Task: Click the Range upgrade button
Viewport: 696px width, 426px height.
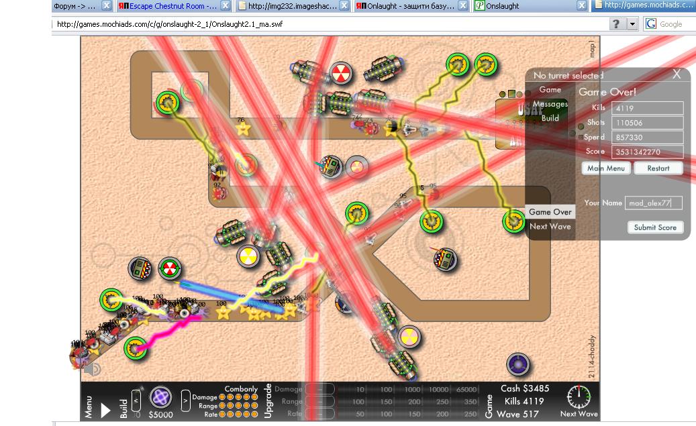Action: (319, 401)
